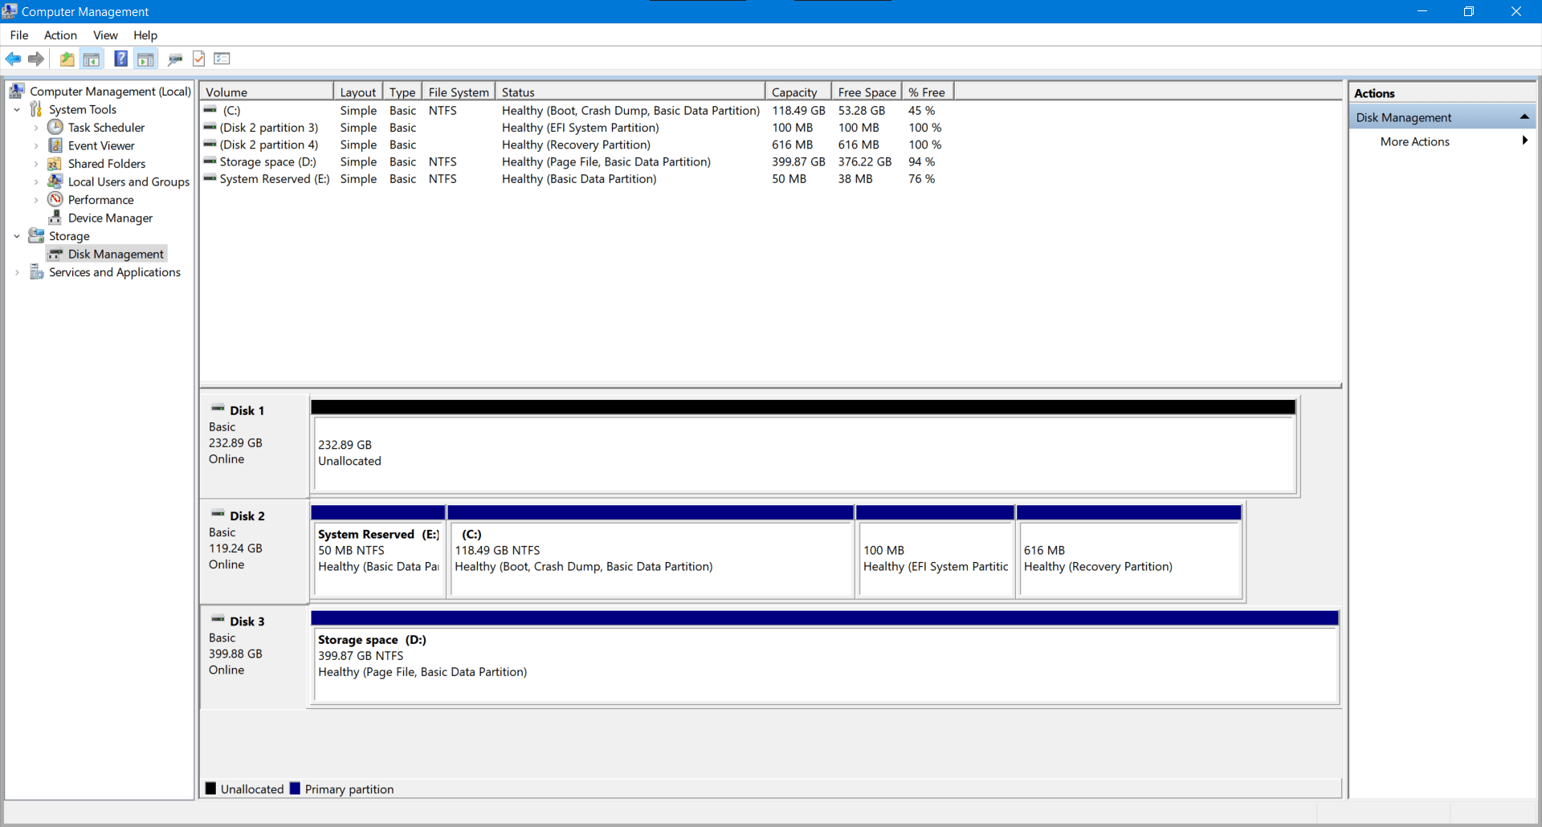The image size is (1542, 827).
Task: Select Device Manager in the sidebar
Action: (109, 218)
